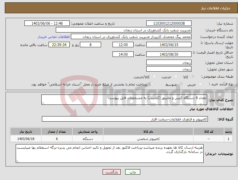This screenshot has height=180, width=238.
Task: Click the need number field 1103001212000038
Action: (x=169, y=23)
